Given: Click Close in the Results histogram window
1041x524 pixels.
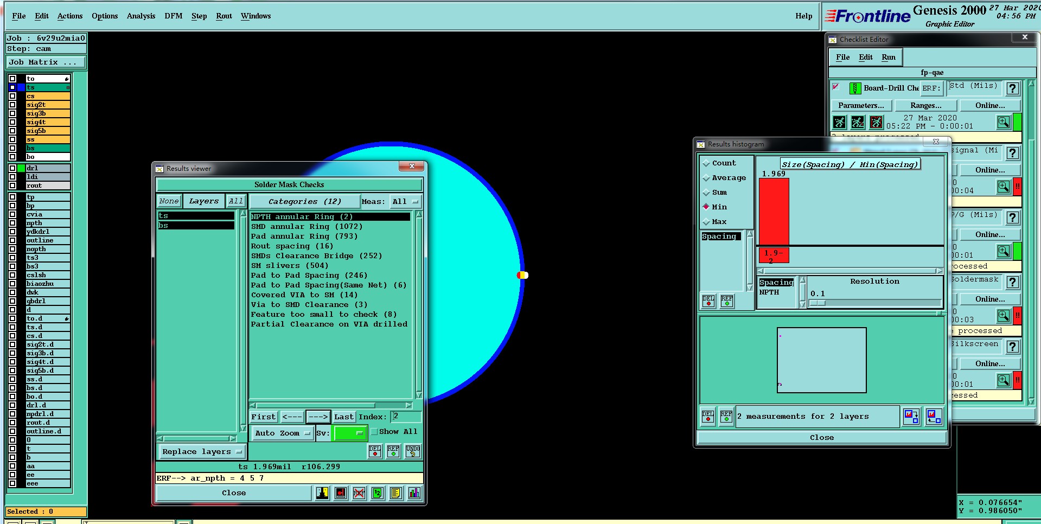Looking at the screenshot, I should click(x=822, y=438).
